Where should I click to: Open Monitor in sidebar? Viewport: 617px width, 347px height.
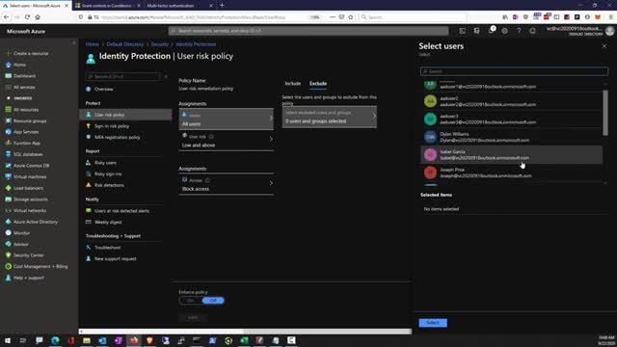(x=17, y=233)
